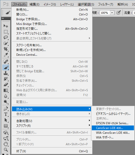This screenshot has height=155, width=135.
Task: Toggle tablet pressure for opacity icon
Action: [x=118, y=12]
